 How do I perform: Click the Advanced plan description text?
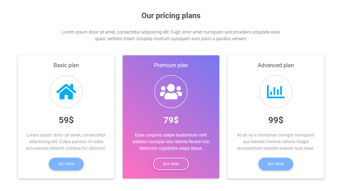276,141
